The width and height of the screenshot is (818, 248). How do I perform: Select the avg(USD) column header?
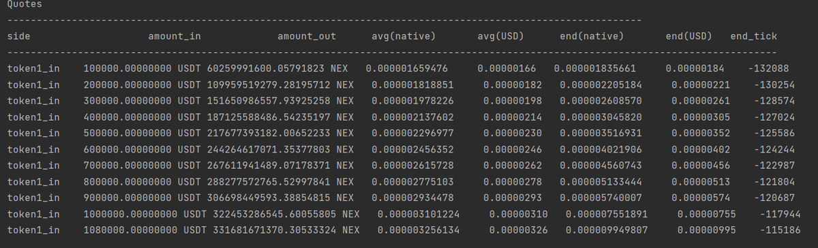coord(500,36)
